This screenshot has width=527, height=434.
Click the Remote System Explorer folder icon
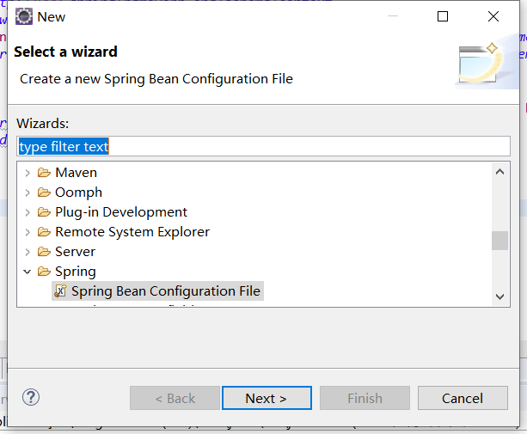coord(44,232)
